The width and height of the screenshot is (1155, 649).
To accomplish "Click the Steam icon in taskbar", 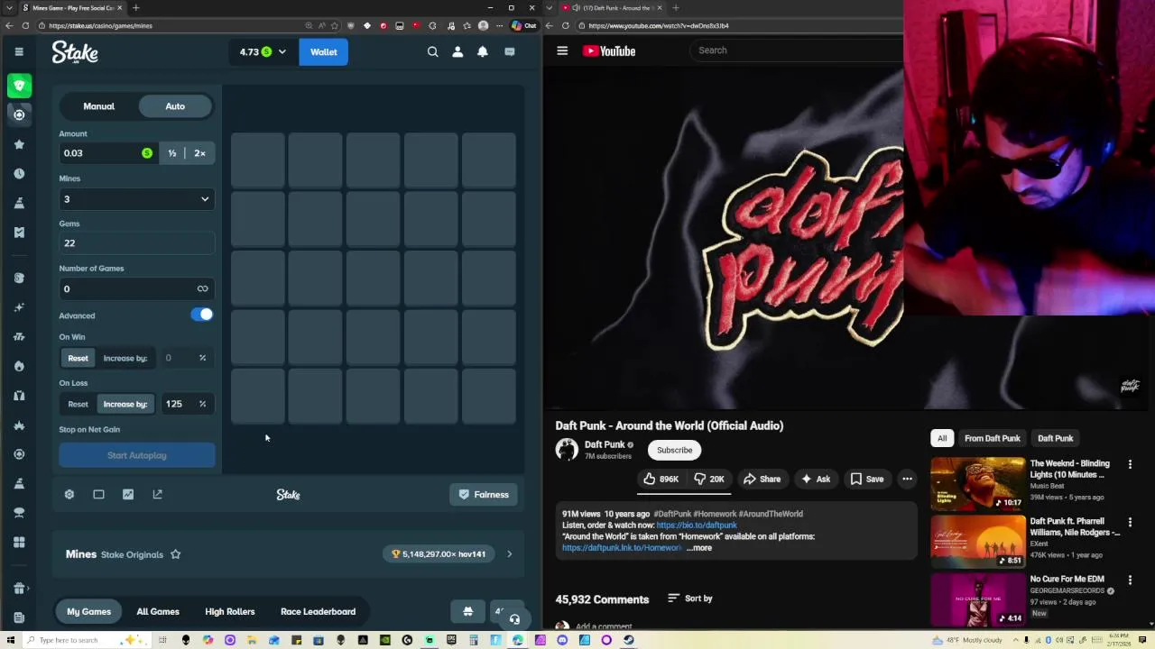I will 629,640.
